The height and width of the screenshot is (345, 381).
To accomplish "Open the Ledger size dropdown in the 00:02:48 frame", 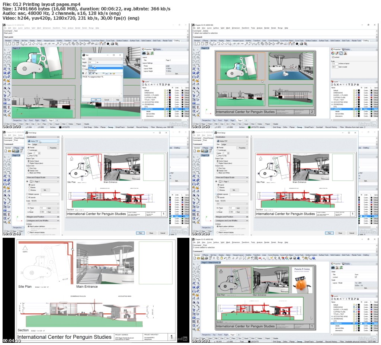I will pos(45,144).
